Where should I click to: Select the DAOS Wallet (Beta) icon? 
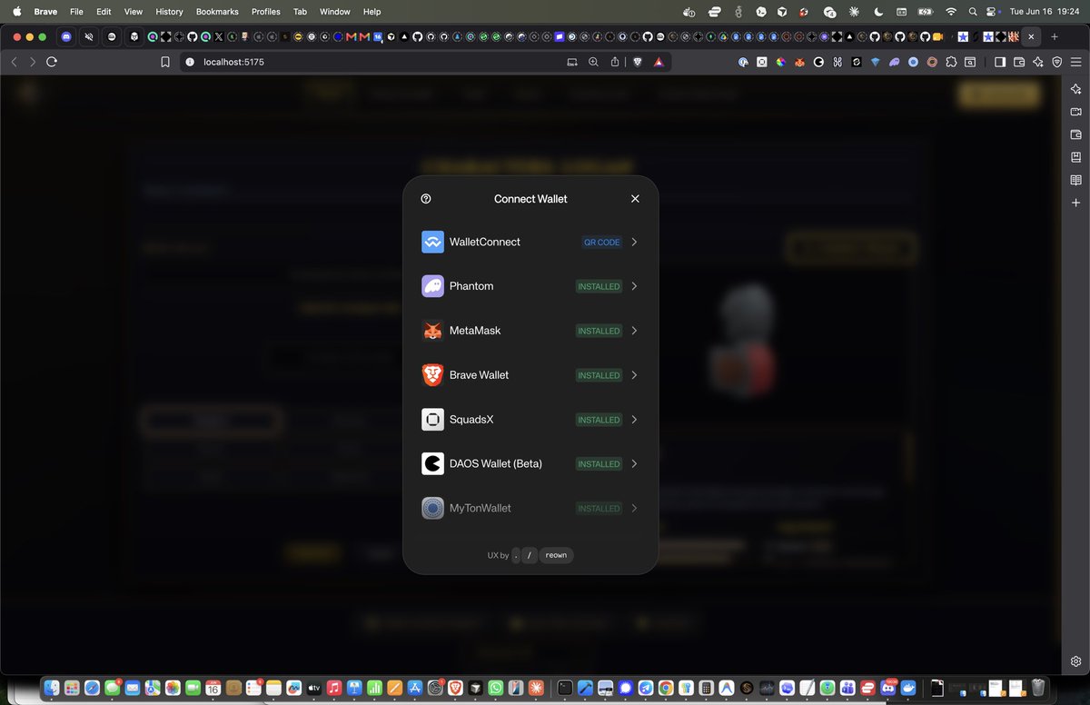[432, 463]
